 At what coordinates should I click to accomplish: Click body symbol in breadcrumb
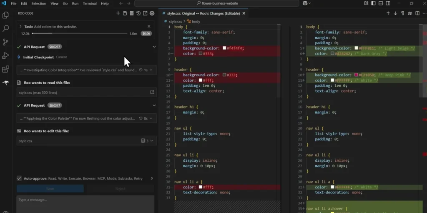click(x=196, y=22)
